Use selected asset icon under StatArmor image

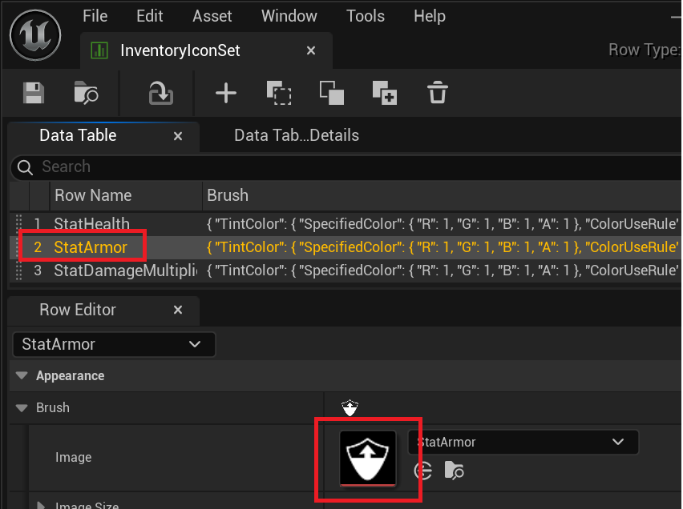click(x=422, y=471)
